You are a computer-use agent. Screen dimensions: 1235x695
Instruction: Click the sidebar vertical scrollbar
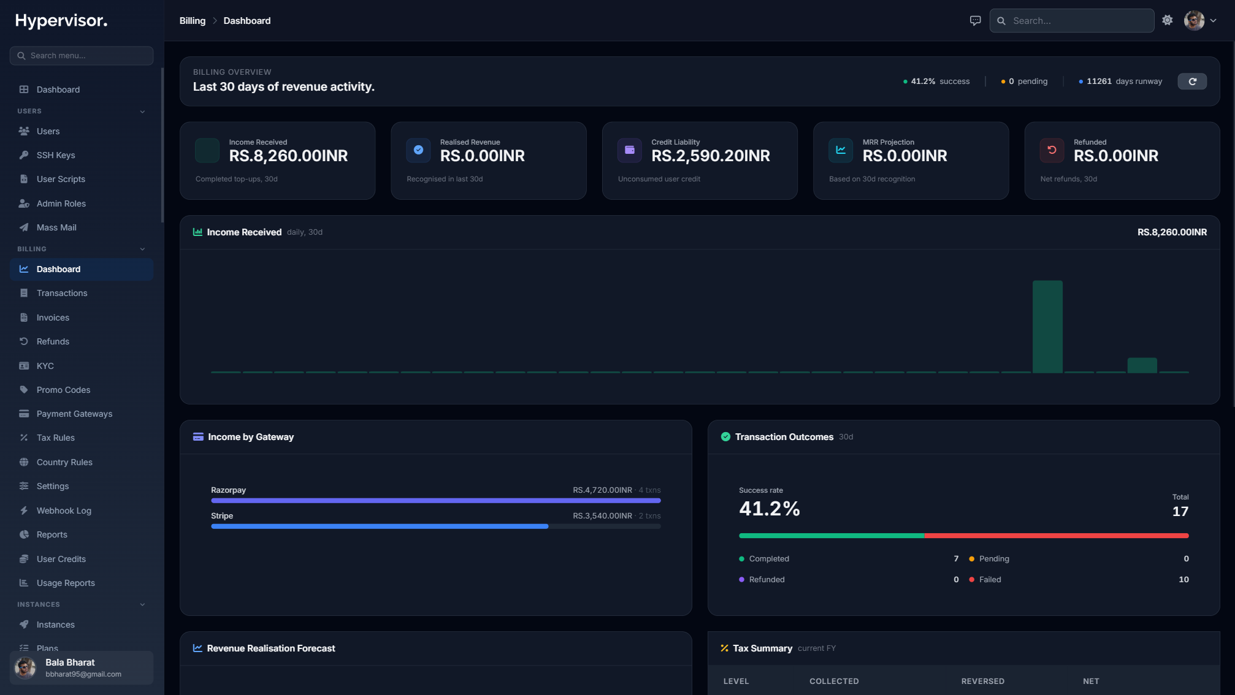tap(162, 145)
